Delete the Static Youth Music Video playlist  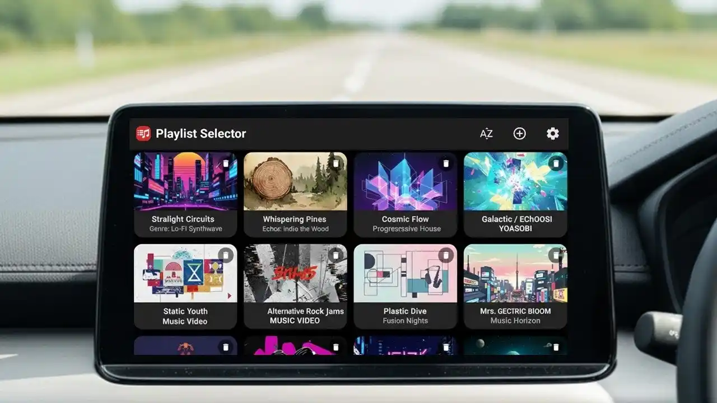[226, 255]
